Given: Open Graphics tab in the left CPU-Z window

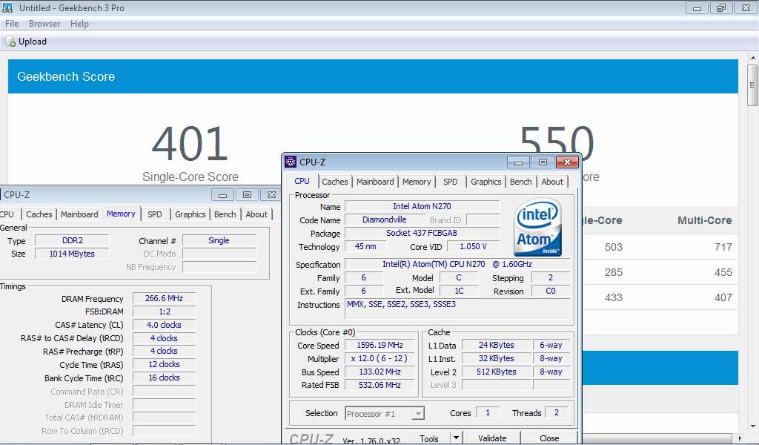Looking at the screenshot, I should [x=190, y=214].
